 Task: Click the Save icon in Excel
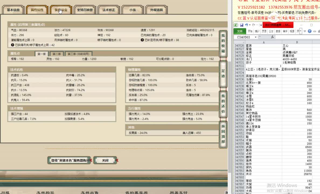pos(242,25)
